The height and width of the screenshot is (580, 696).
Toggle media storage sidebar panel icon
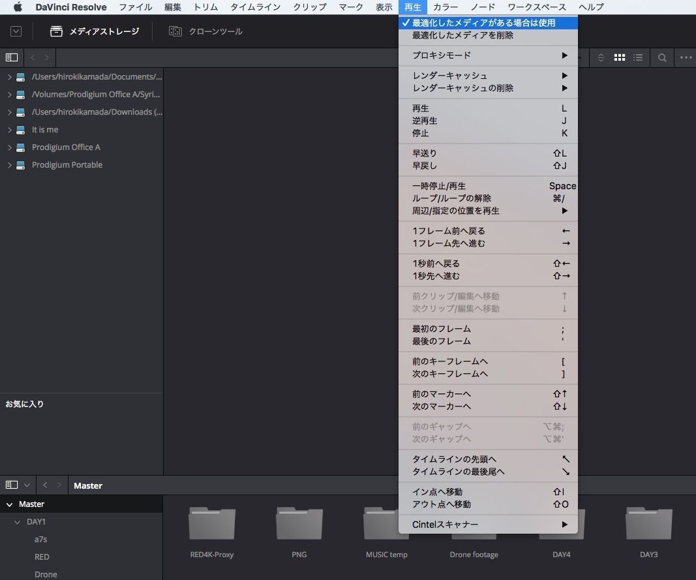pos(12,57)
